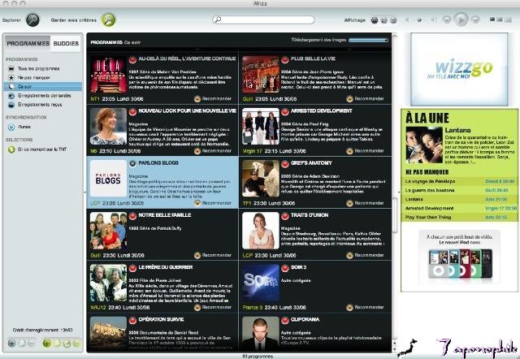Click the grey RSS icon at sidebar bottom
The width and height of the screenshot is (520, 359).
tap(22, 343)
